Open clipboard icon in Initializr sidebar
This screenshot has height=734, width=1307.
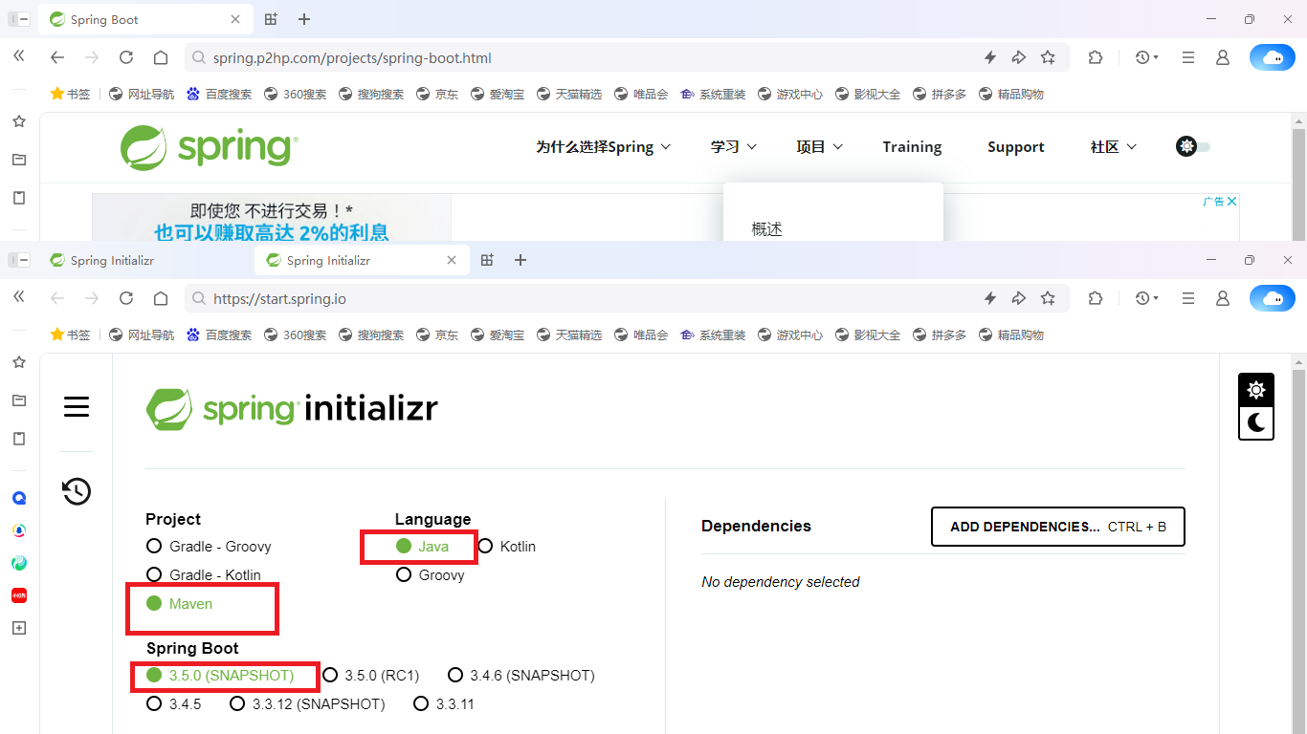[19, 439]
